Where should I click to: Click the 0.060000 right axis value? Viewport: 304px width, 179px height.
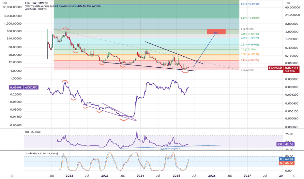292,63
